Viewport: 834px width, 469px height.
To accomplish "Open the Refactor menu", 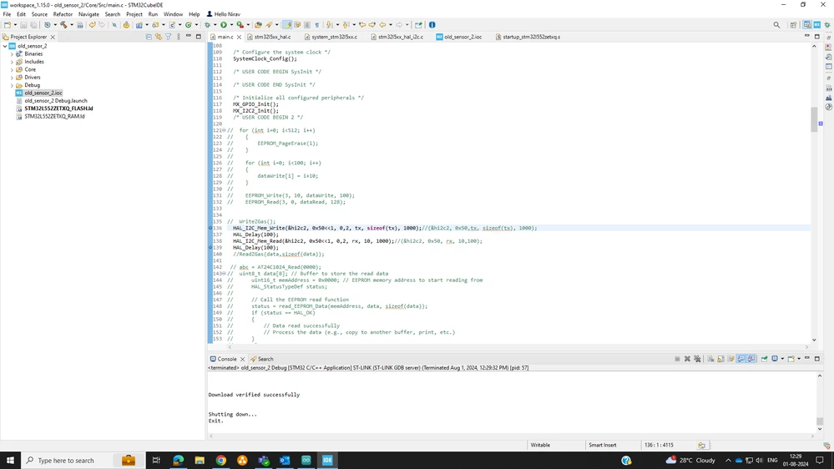I will point(63,14).
